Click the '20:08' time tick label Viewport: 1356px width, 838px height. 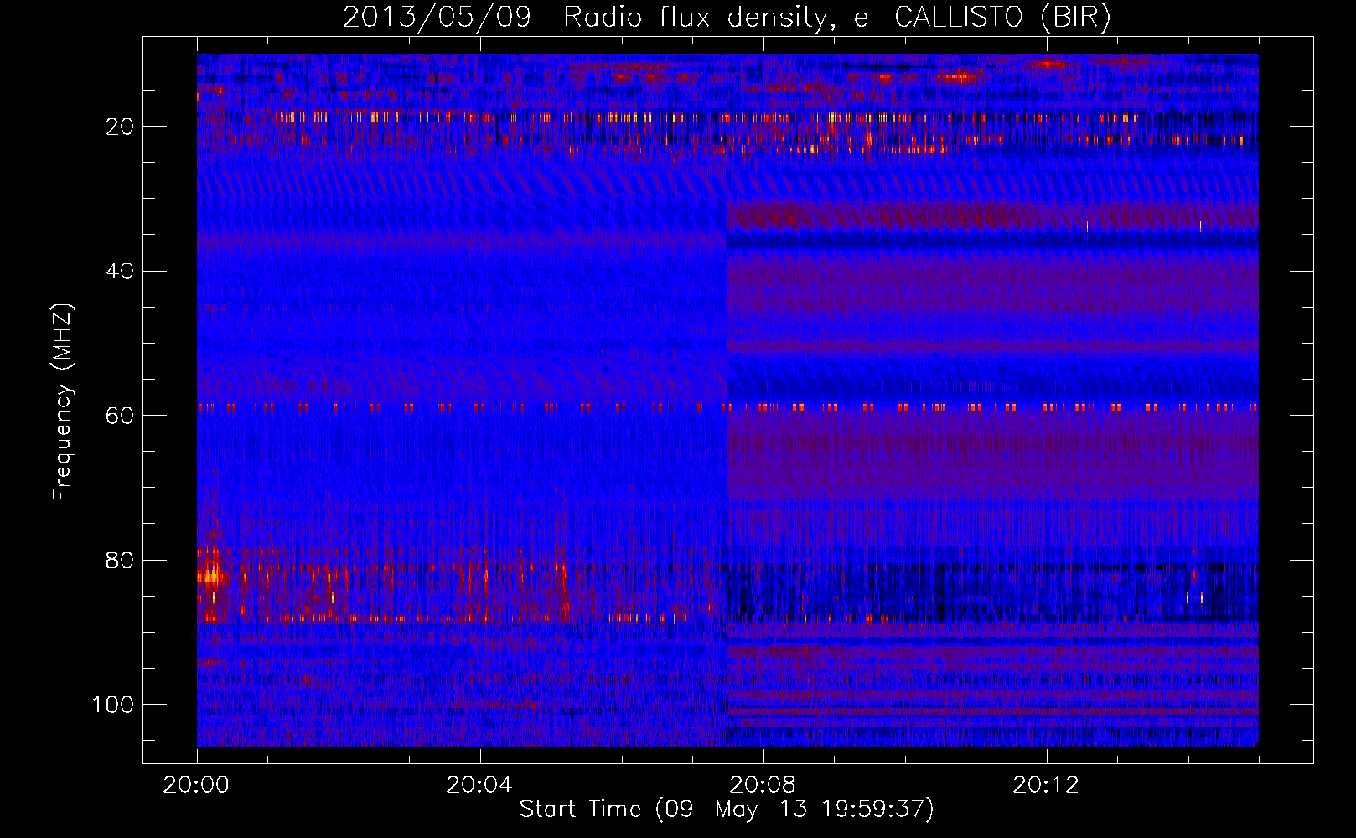tap(763, 785)
